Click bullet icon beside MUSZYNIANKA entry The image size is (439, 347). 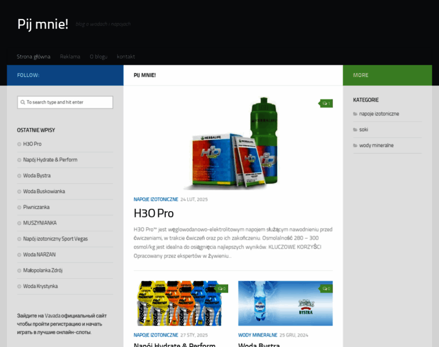[x=19, y=223]
